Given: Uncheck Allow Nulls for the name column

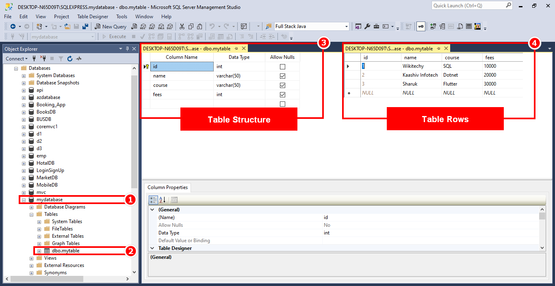Looking at the screenshot, I should [282, 75].
